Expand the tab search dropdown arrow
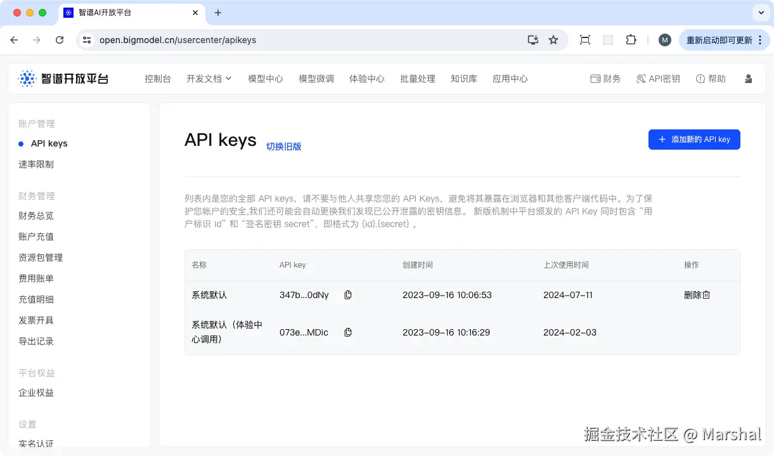Screen dimensions: 774x456 tap(761, 13)
